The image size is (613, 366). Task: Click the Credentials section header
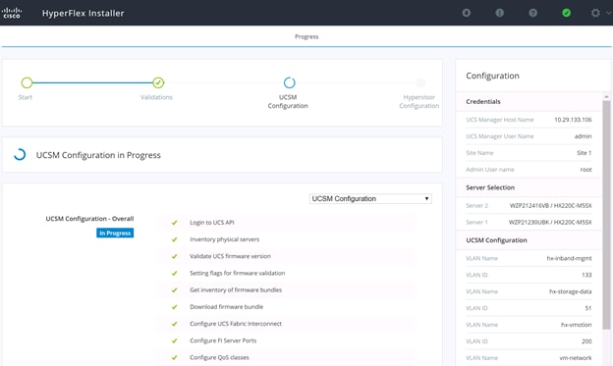pos(483,102)
